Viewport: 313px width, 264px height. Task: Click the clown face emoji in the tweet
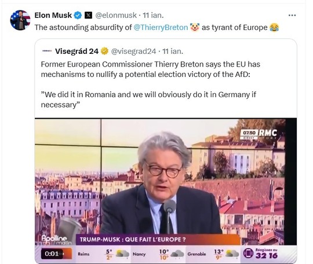click(x=195, y=27)
